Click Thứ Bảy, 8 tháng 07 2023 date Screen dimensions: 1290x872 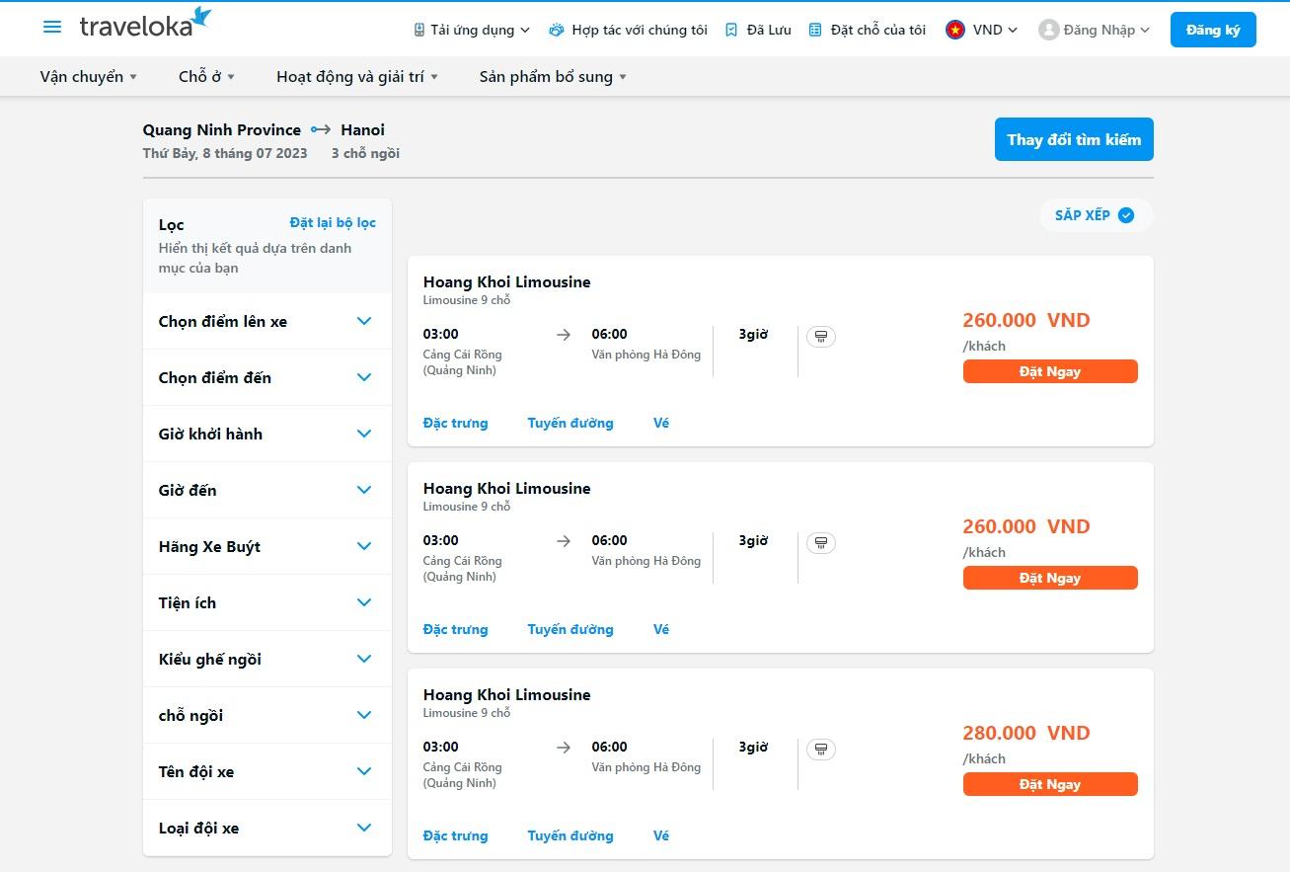pos(225,153)
